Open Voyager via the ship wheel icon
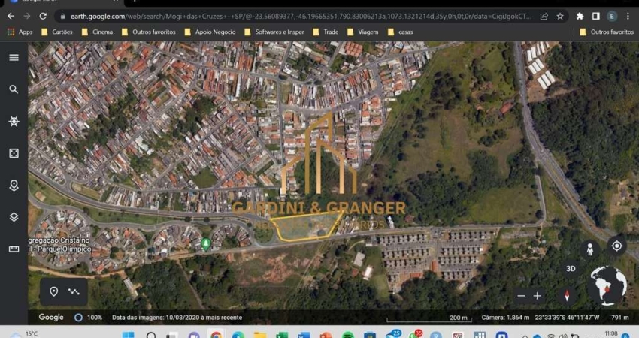 14,122
